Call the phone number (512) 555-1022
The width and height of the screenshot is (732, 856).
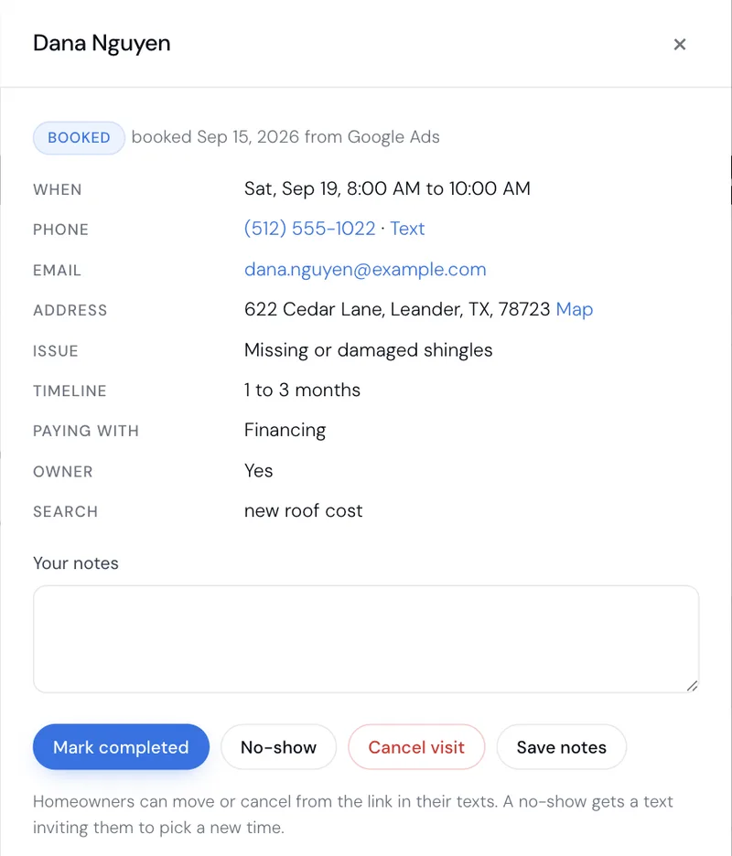pyautogui.click(x=310, y=229)
